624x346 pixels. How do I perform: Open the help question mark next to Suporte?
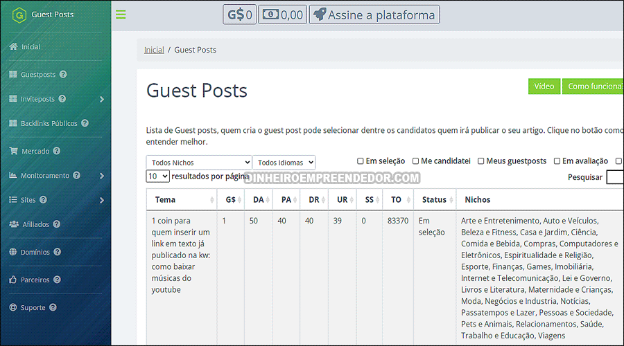[53, 307]
